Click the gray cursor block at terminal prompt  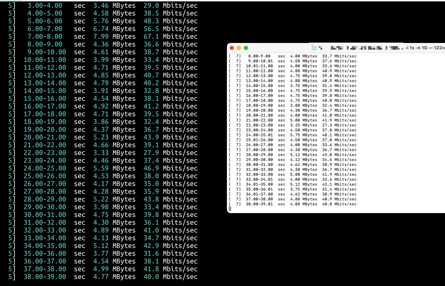pyautogui.click(x=230, y=209)
